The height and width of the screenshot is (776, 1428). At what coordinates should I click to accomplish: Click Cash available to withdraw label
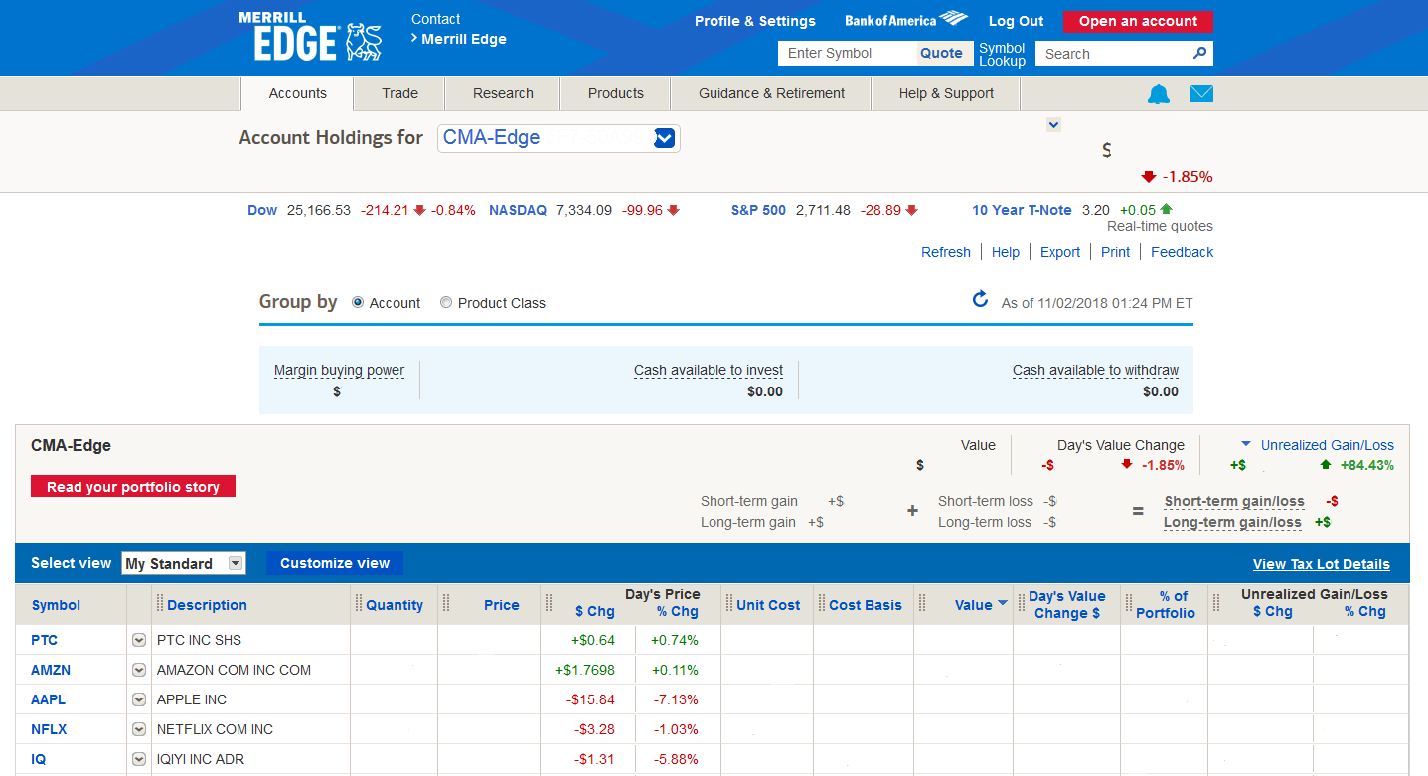[x=1095, y=371]
